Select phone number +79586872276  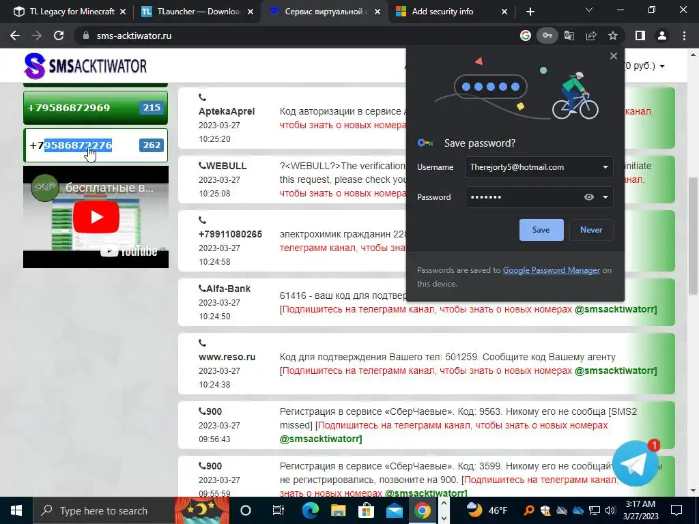tap(96, 145)
